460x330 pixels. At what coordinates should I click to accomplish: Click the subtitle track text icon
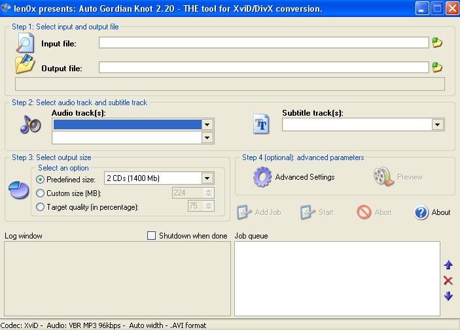[x=261, y=124]
